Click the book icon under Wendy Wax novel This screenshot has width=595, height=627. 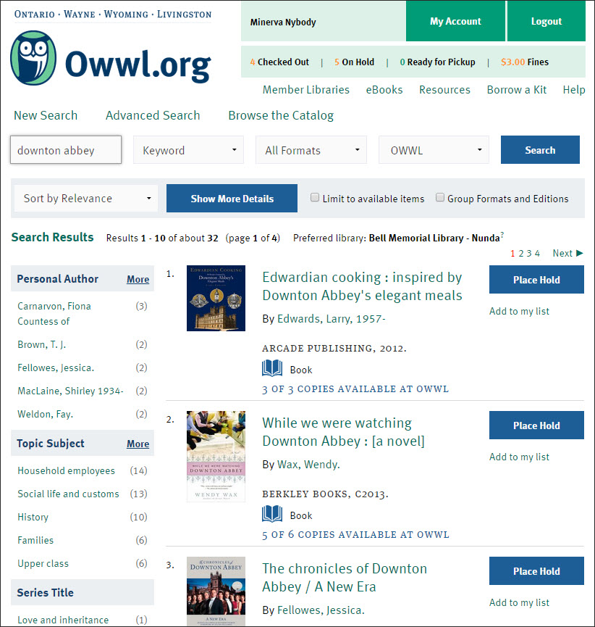pyautogui.click(x=272, y=514)
